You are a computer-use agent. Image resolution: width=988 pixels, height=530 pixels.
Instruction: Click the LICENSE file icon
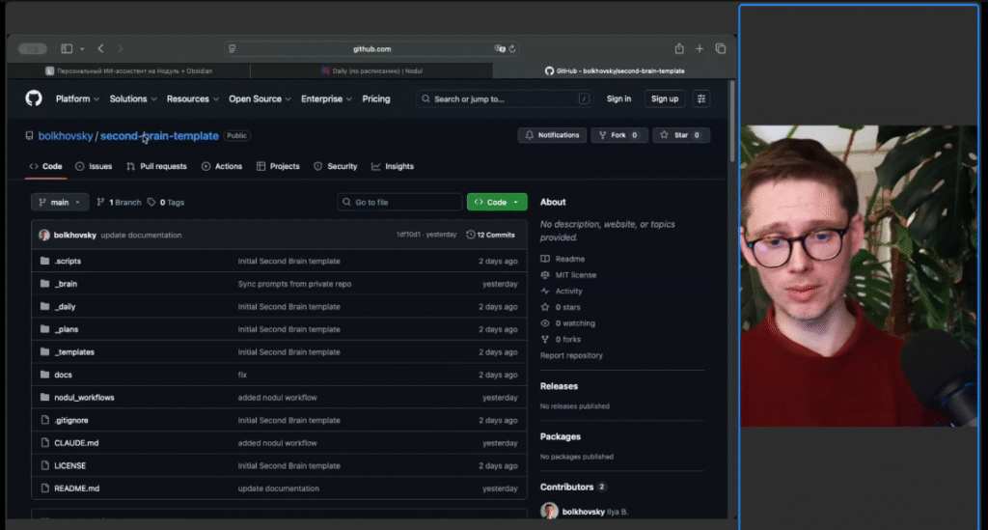pyautogui.click(x=44, y=465)
